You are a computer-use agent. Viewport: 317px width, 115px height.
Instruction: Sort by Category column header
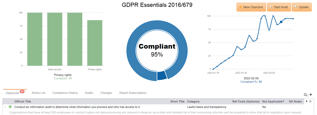(193, 101)
